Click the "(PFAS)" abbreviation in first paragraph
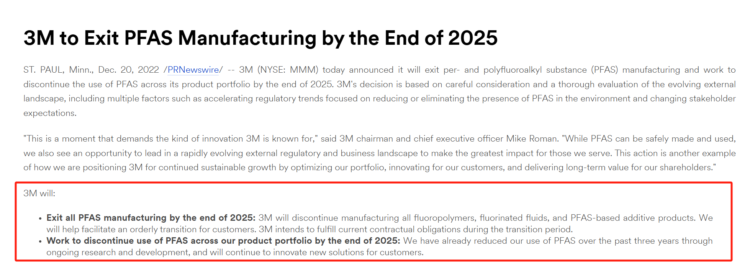Viewport: 755px width, 264px height. (604, 70)
